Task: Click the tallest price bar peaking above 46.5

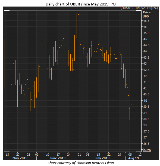Action: [x=77, y=25]
